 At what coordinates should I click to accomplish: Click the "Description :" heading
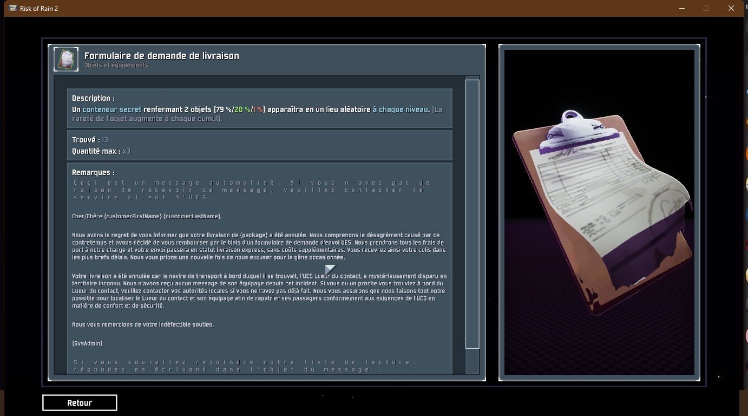coord(93,98)
